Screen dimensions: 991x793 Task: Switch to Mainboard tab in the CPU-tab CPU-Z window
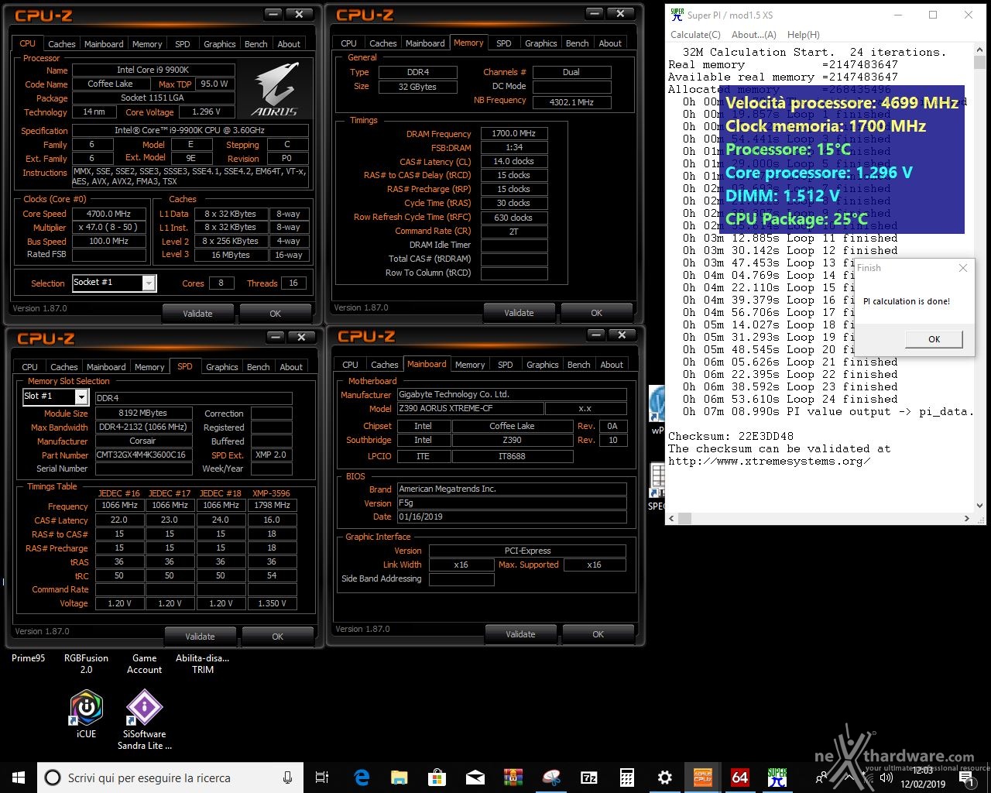pyautogui.click(x=104, y=44)
